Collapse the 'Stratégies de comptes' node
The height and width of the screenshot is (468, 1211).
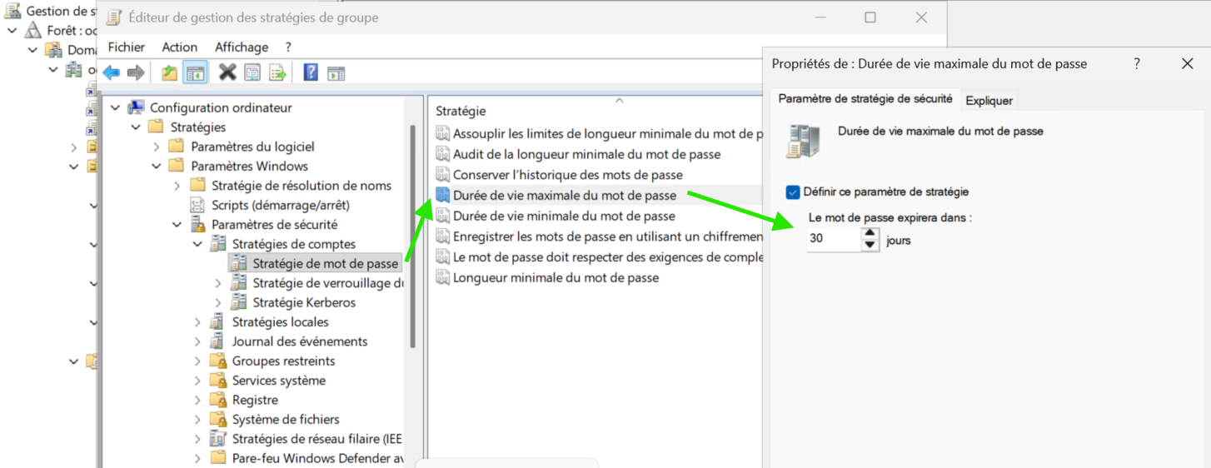tap(197, 244)
